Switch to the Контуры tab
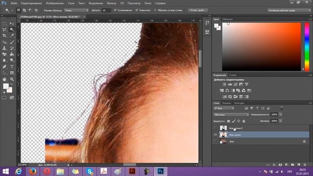Viewport: 313px width, 176px height. click(239, 103)
